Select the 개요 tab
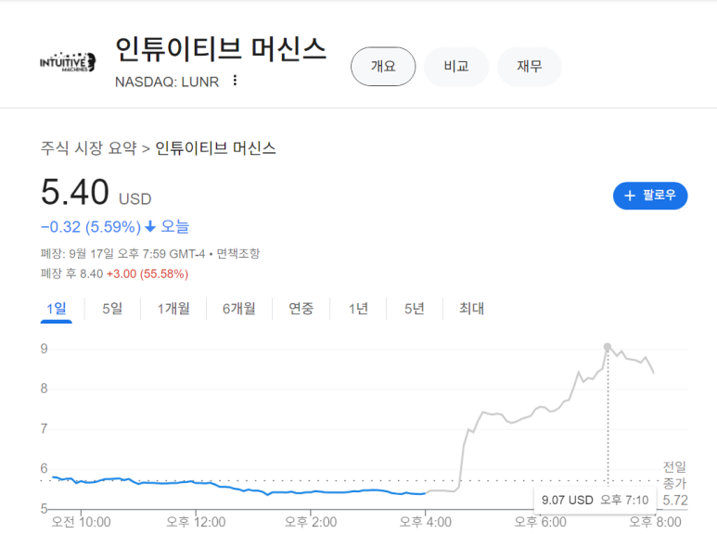This screenshot has height=534, width=717. pyautogui.click(x=383, y=67)
